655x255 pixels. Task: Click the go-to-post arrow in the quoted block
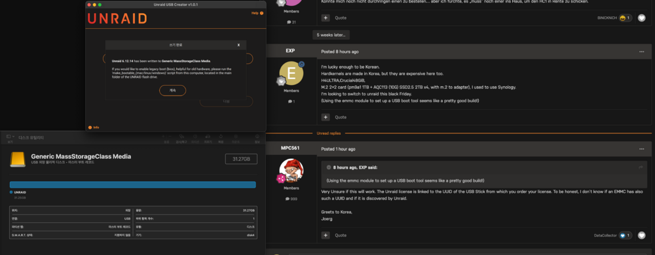pyautogui.click(x=641, y=167)
